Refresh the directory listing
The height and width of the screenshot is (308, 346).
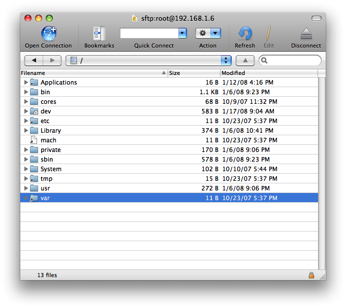(245, 33)
